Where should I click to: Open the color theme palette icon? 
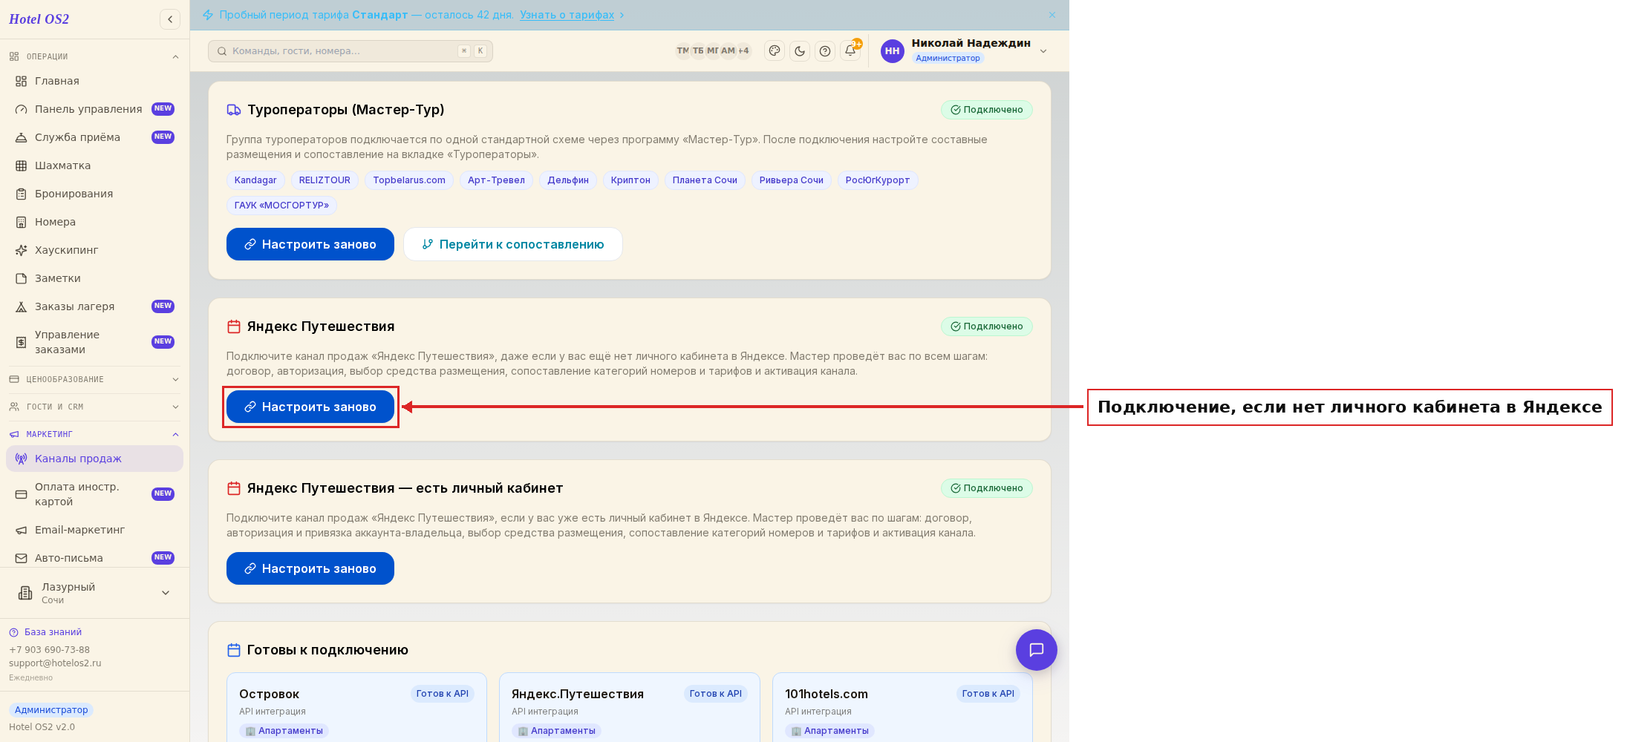(x=775, y=51)
